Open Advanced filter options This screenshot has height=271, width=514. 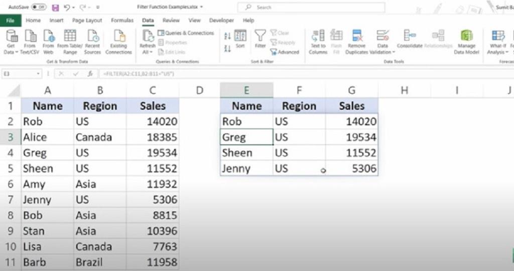(x=285, y=52)
